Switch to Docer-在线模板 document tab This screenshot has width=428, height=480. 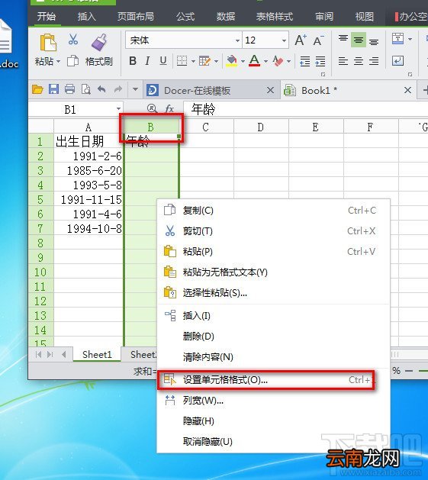[211, 90]
